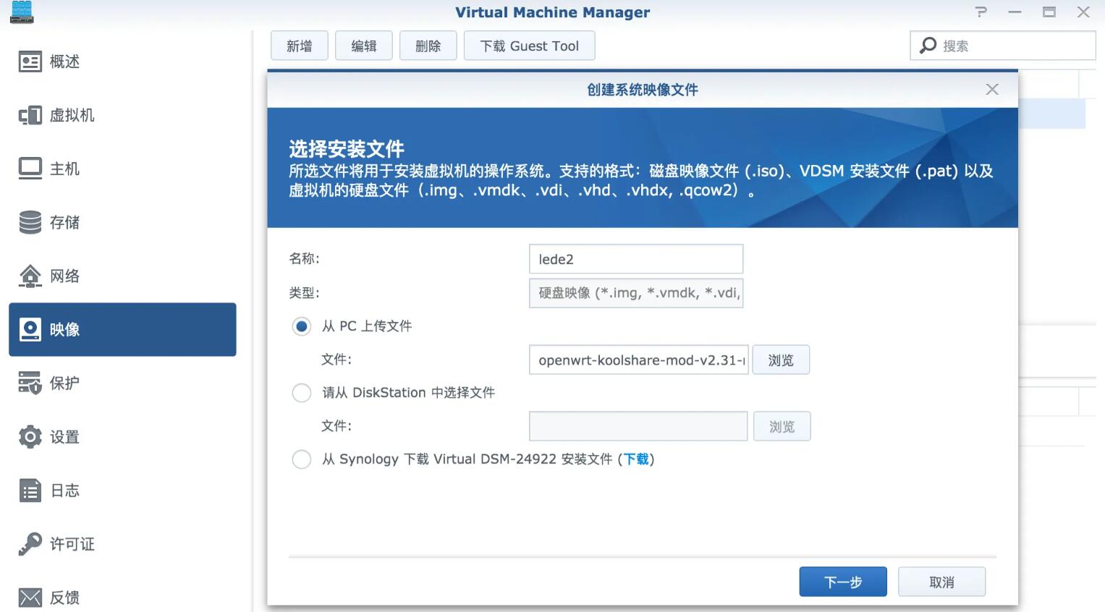
Task: Click the 名称 field containing lede2
Action: (635, 259)
